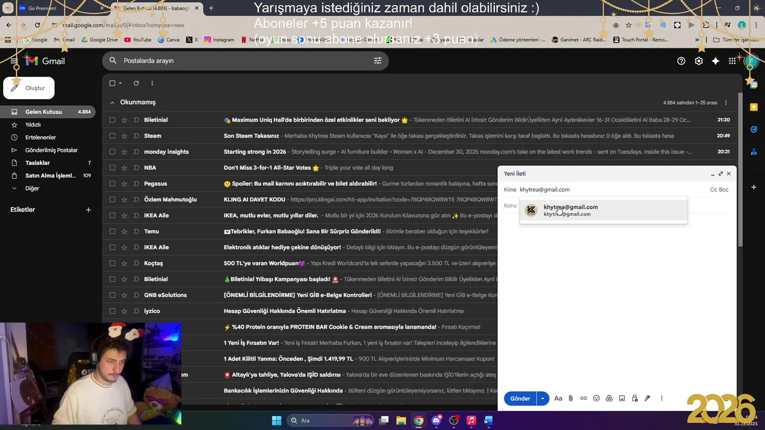Viewport: 765px width, 430px height.
Task: Open more compose options three dots
Action: (x=662, y=398)
